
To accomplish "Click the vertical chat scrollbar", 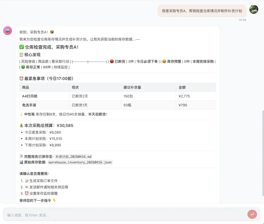I will [263, 152].
